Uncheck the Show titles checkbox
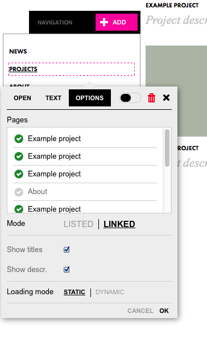Viewport: 207px width, 342px height. (67, 249)
